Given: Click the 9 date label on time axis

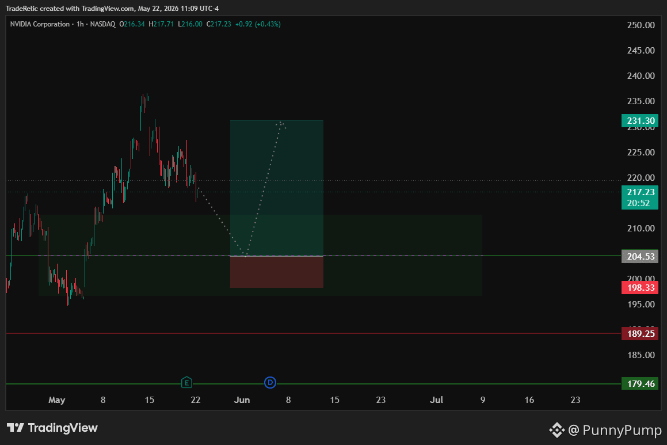Looking at the screenshot, I should (483, 400).
